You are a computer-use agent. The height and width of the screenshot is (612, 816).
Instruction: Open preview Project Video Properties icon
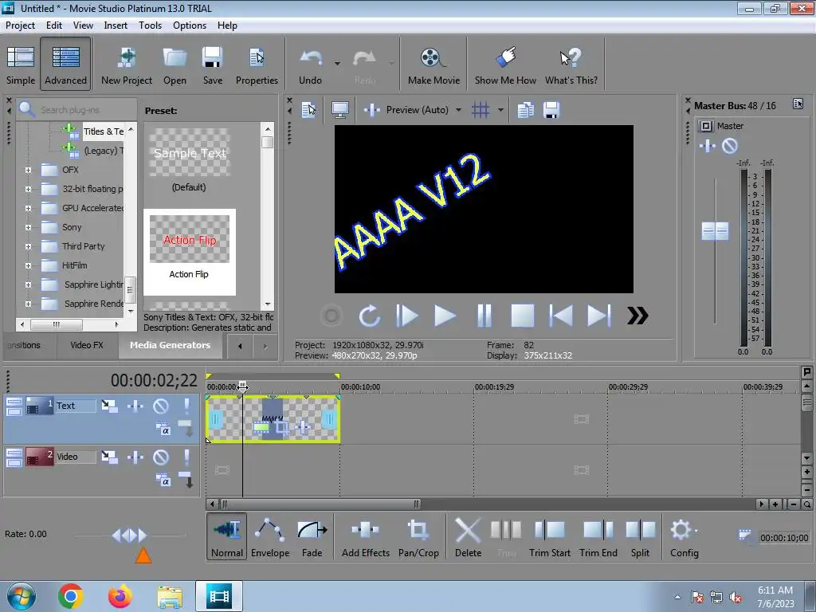[308, 110]
